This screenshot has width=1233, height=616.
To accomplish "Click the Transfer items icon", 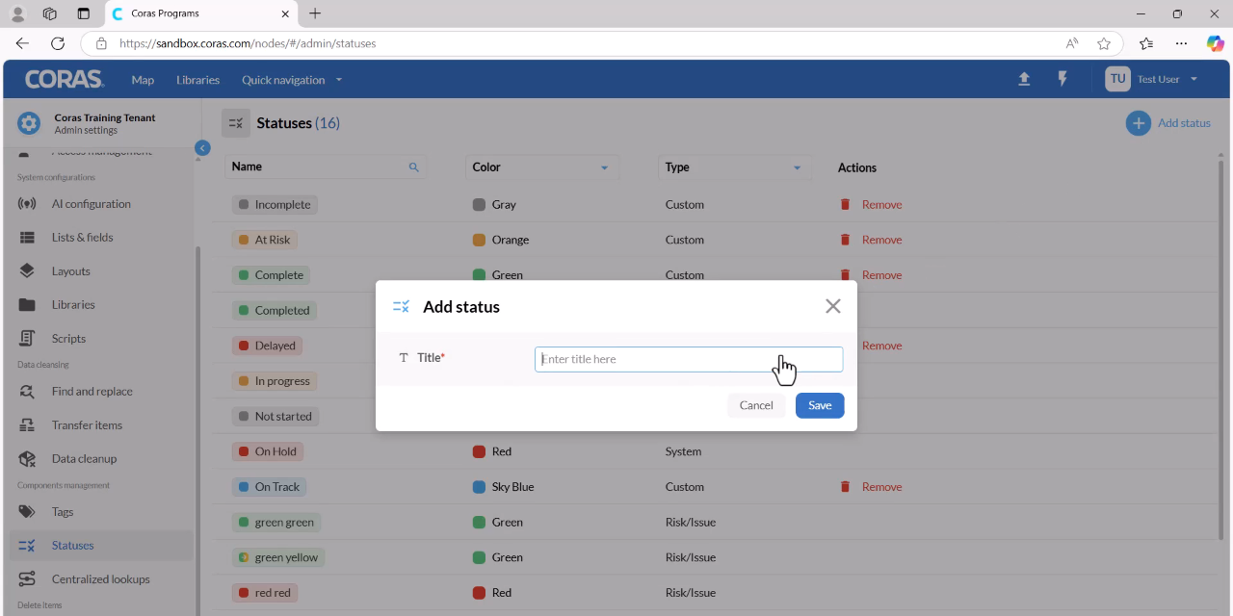I will [x=27, y=425].
